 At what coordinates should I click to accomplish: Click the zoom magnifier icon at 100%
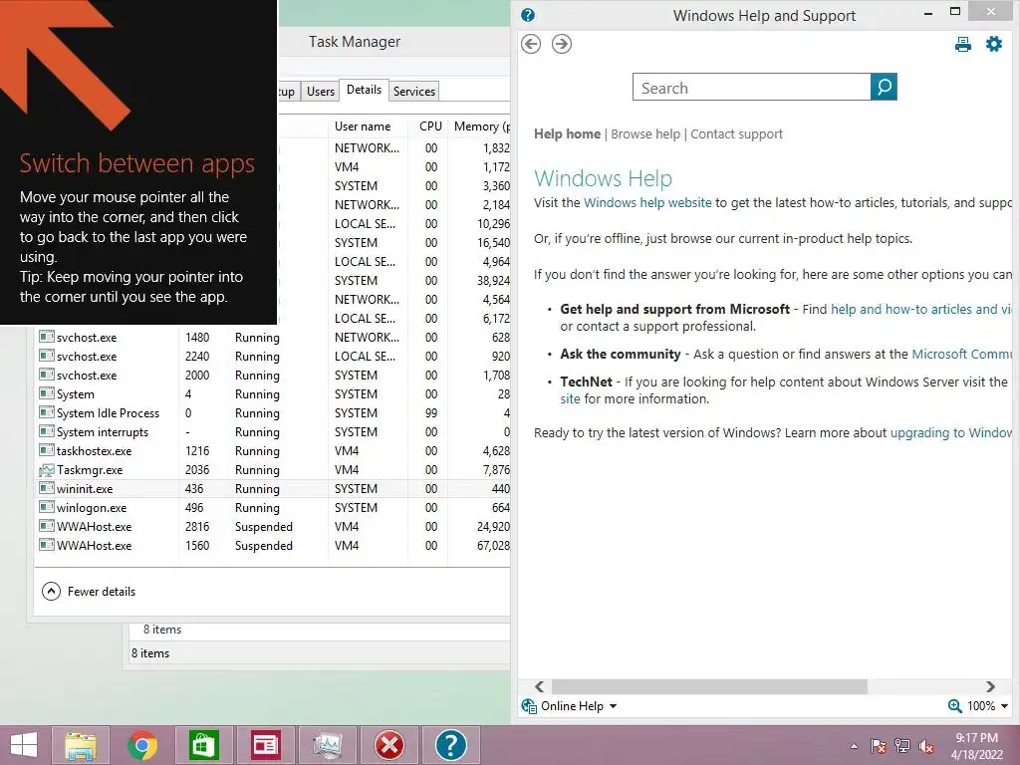tap(954, 706)
